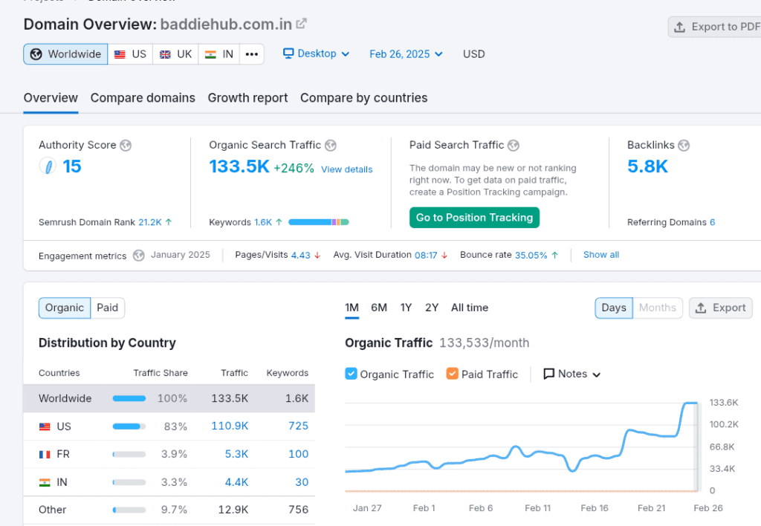The width and height of the screenshot is (761, 526).
Task: Expand the Notes dropdown
Action: point(572,374)
